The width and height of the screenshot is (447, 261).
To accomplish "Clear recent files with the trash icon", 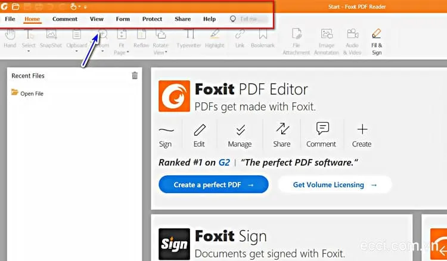I will point(135,76).
